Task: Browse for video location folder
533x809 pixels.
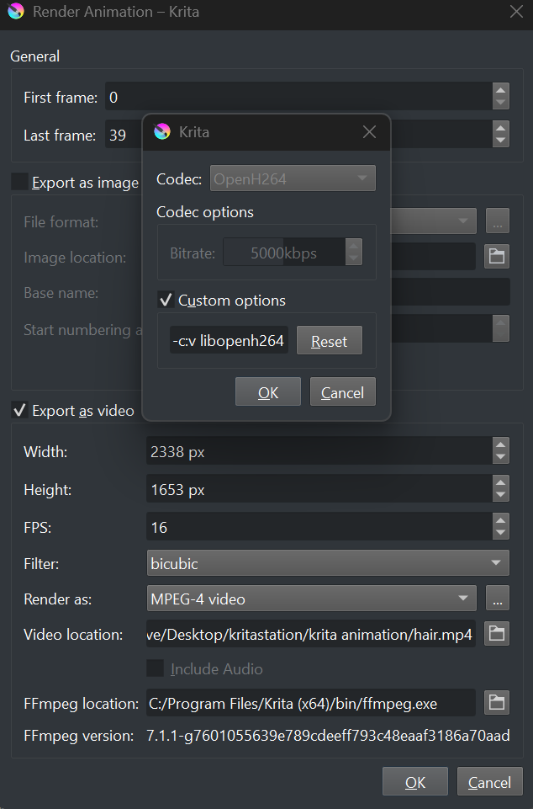Action: (497, 634)
